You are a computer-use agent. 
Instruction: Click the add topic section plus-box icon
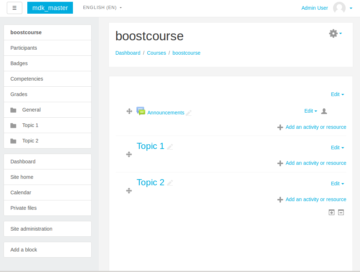pyautogui.click(x=332, y=212)
